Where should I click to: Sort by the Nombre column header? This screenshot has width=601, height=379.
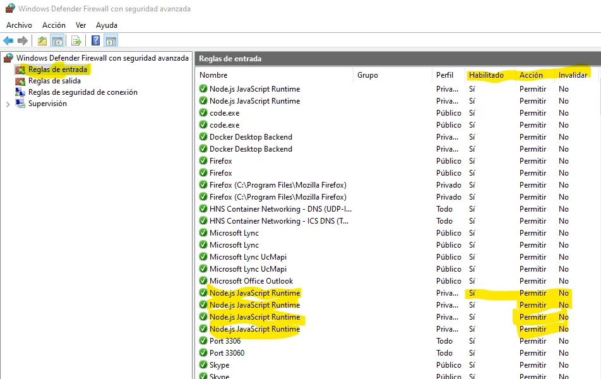tap(213, 75)
